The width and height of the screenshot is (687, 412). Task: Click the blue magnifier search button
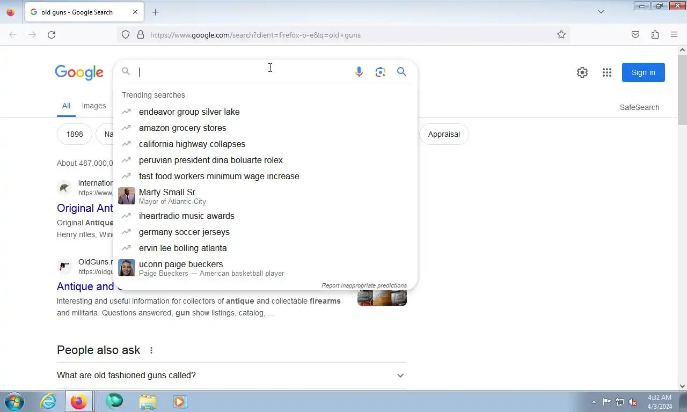pyautogui.click(x=401, y=72)
